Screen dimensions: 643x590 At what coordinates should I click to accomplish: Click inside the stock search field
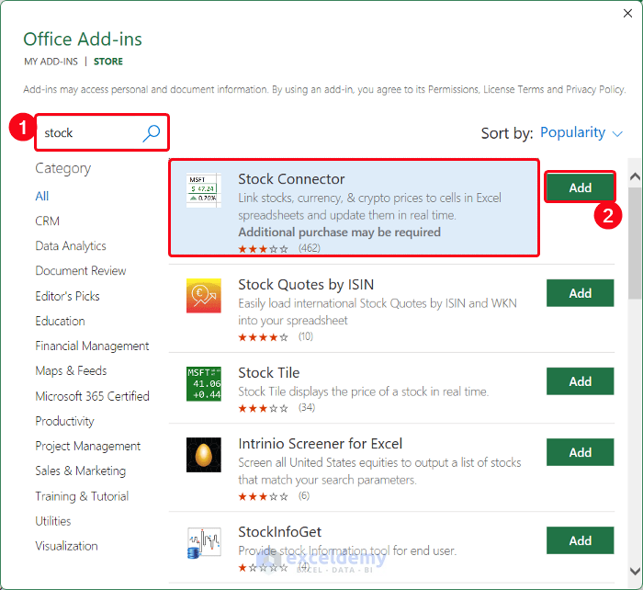[87, 133]
